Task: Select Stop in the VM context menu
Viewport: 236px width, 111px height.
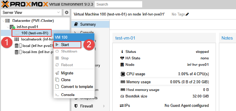Action: pyautogui.click(x=74, y=58)
